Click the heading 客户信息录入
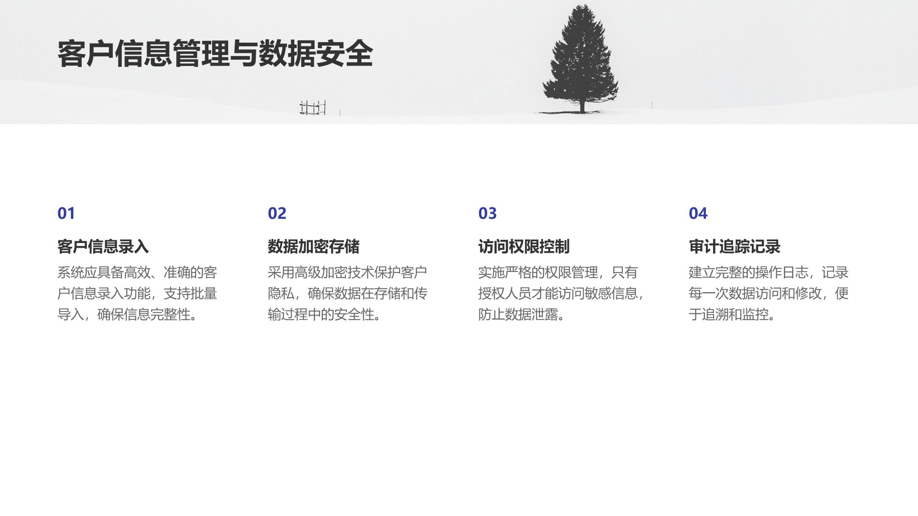The height and width of the screenshot is (516, 918). pos(103,247)
